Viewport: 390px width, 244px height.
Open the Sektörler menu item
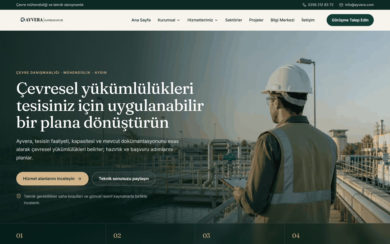click(x=233, y=20)
